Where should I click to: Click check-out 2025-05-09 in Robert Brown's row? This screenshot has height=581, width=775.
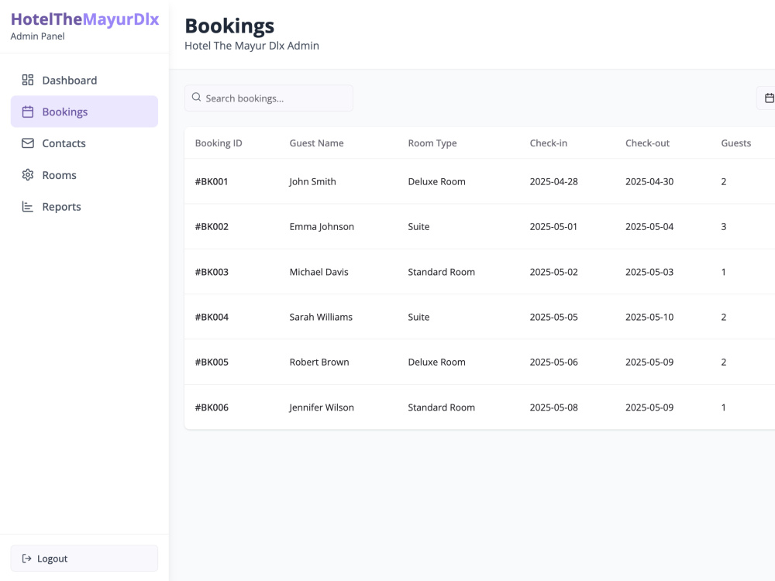pos(649,362)
